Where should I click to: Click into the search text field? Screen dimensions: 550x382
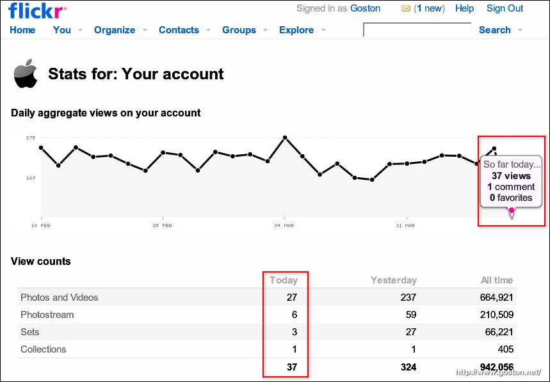coord(417,30)
